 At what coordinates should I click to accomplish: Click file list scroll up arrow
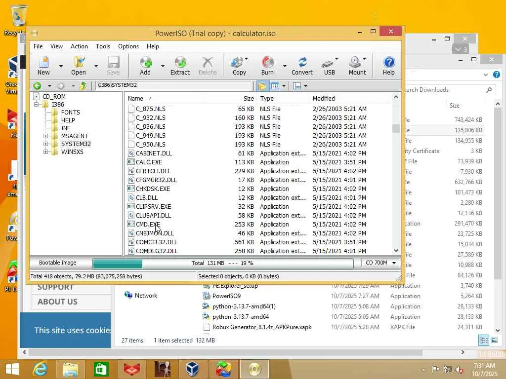coord(396,97)
